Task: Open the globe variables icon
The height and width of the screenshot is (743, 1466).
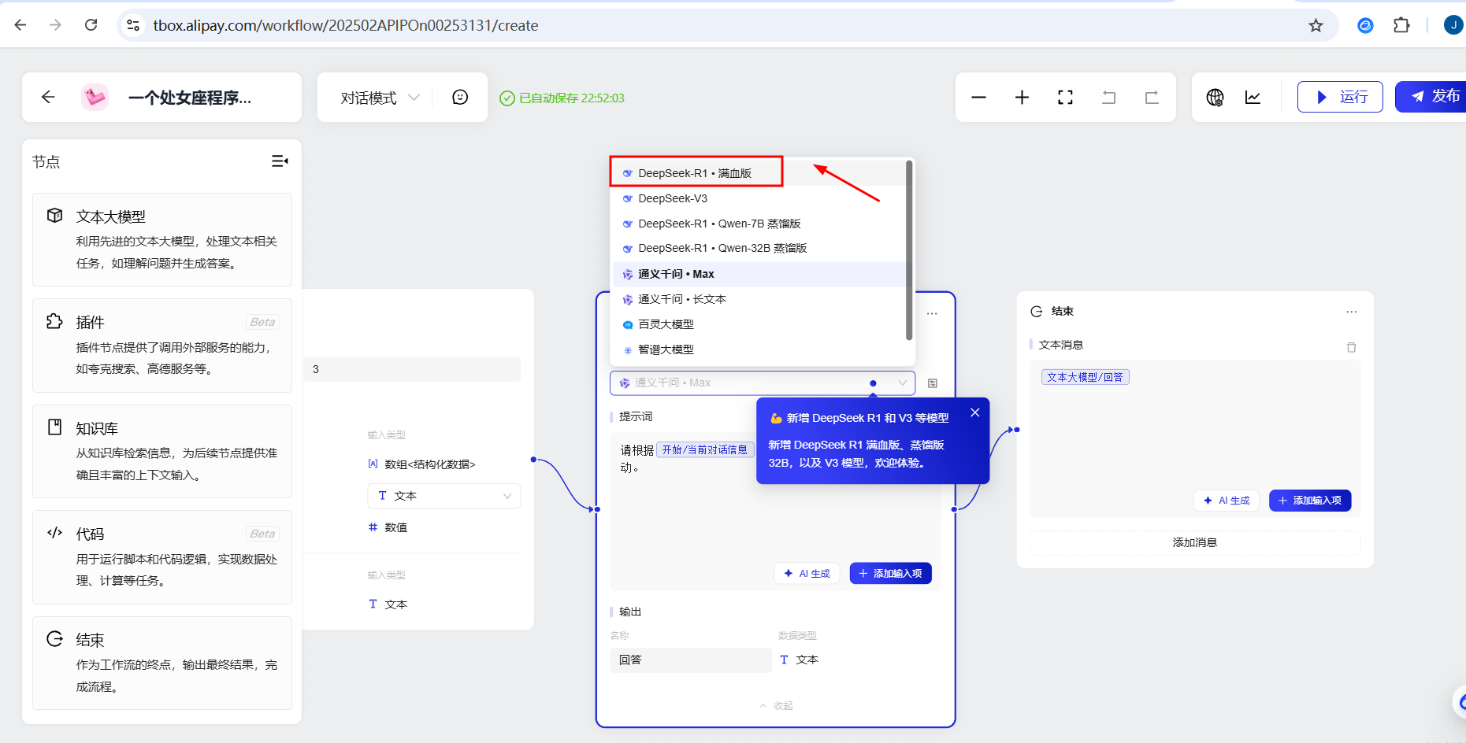Action: (1215, 98)
